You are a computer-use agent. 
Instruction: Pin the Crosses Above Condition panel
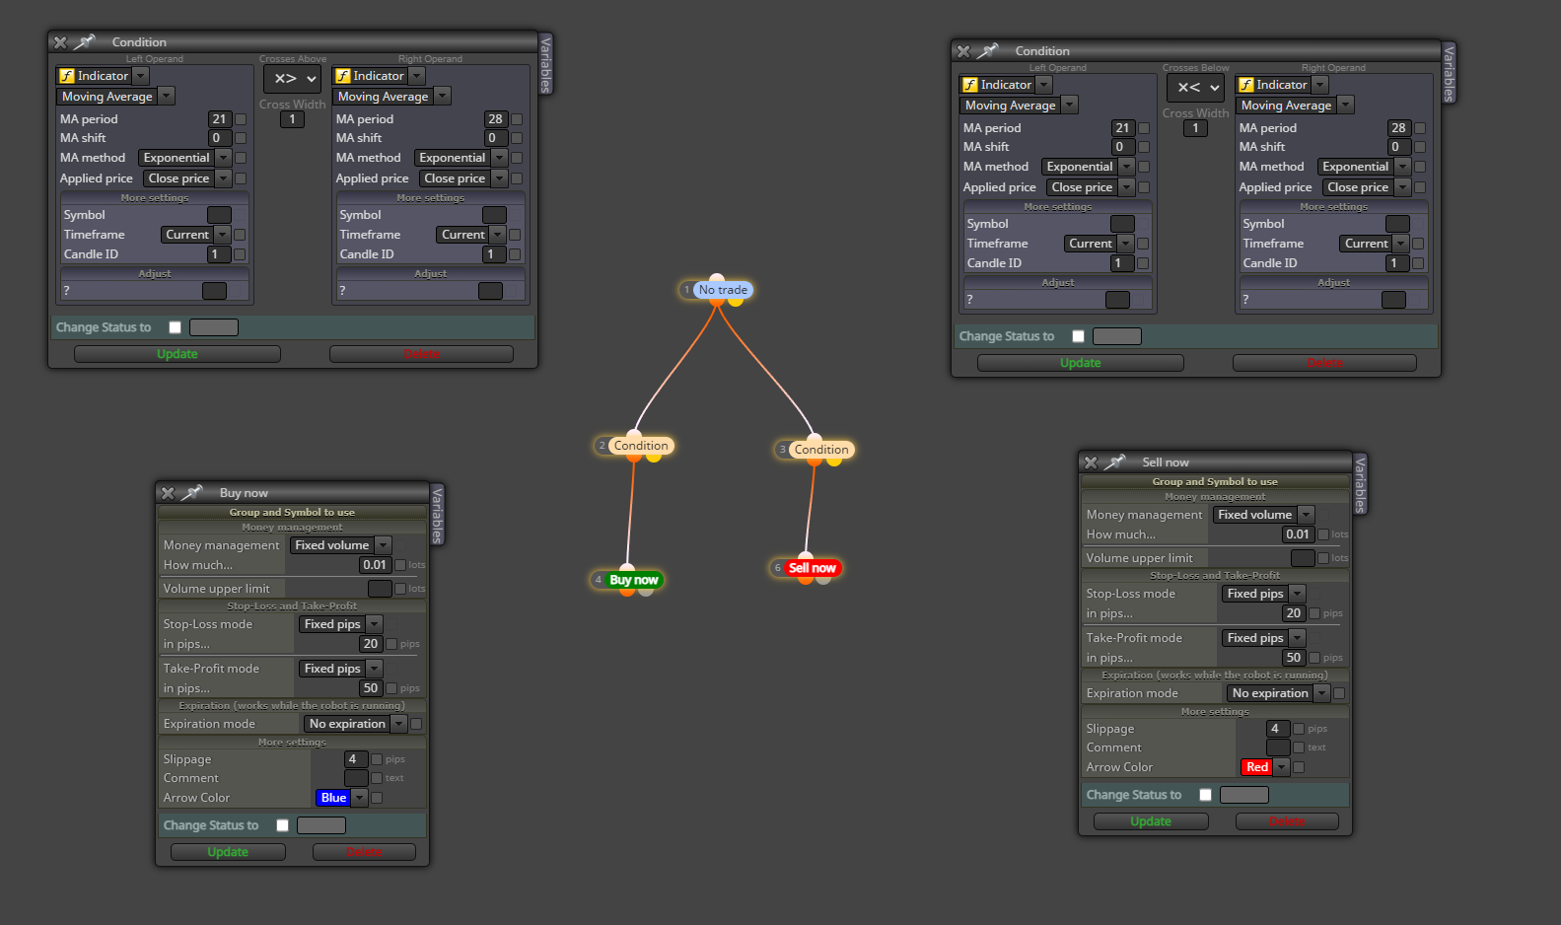click(84, 41)
